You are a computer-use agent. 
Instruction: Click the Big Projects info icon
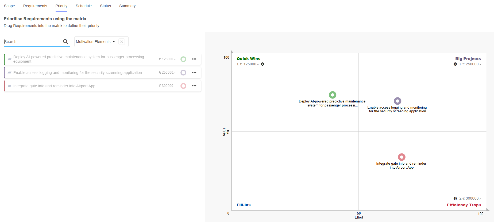pos(455,64)
